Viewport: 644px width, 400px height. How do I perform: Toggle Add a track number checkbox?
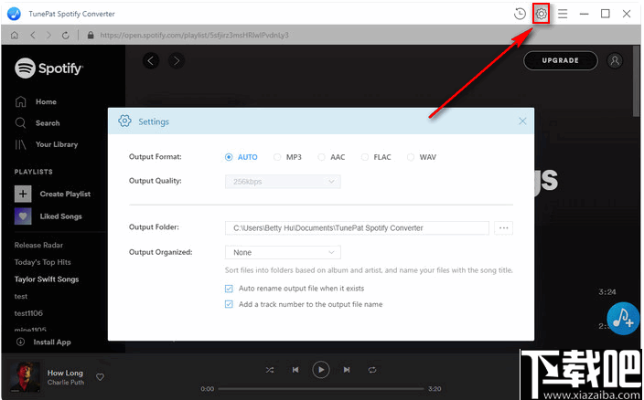pos(229,304)
